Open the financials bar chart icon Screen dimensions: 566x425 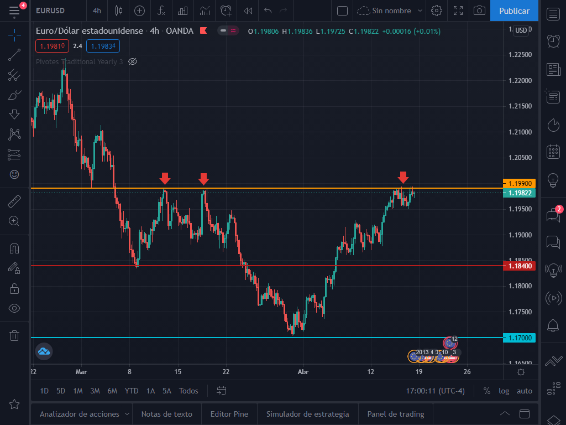(x=182, y=11)
